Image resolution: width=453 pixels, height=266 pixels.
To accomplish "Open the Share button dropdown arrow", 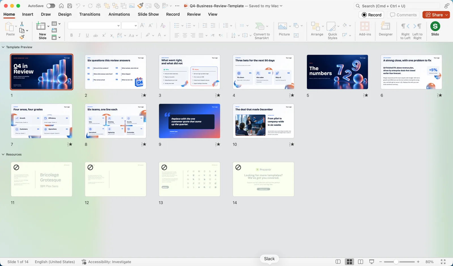I will 447,15.
